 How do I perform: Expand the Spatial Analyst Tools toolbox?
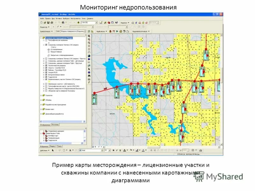[x=41, y=133]
